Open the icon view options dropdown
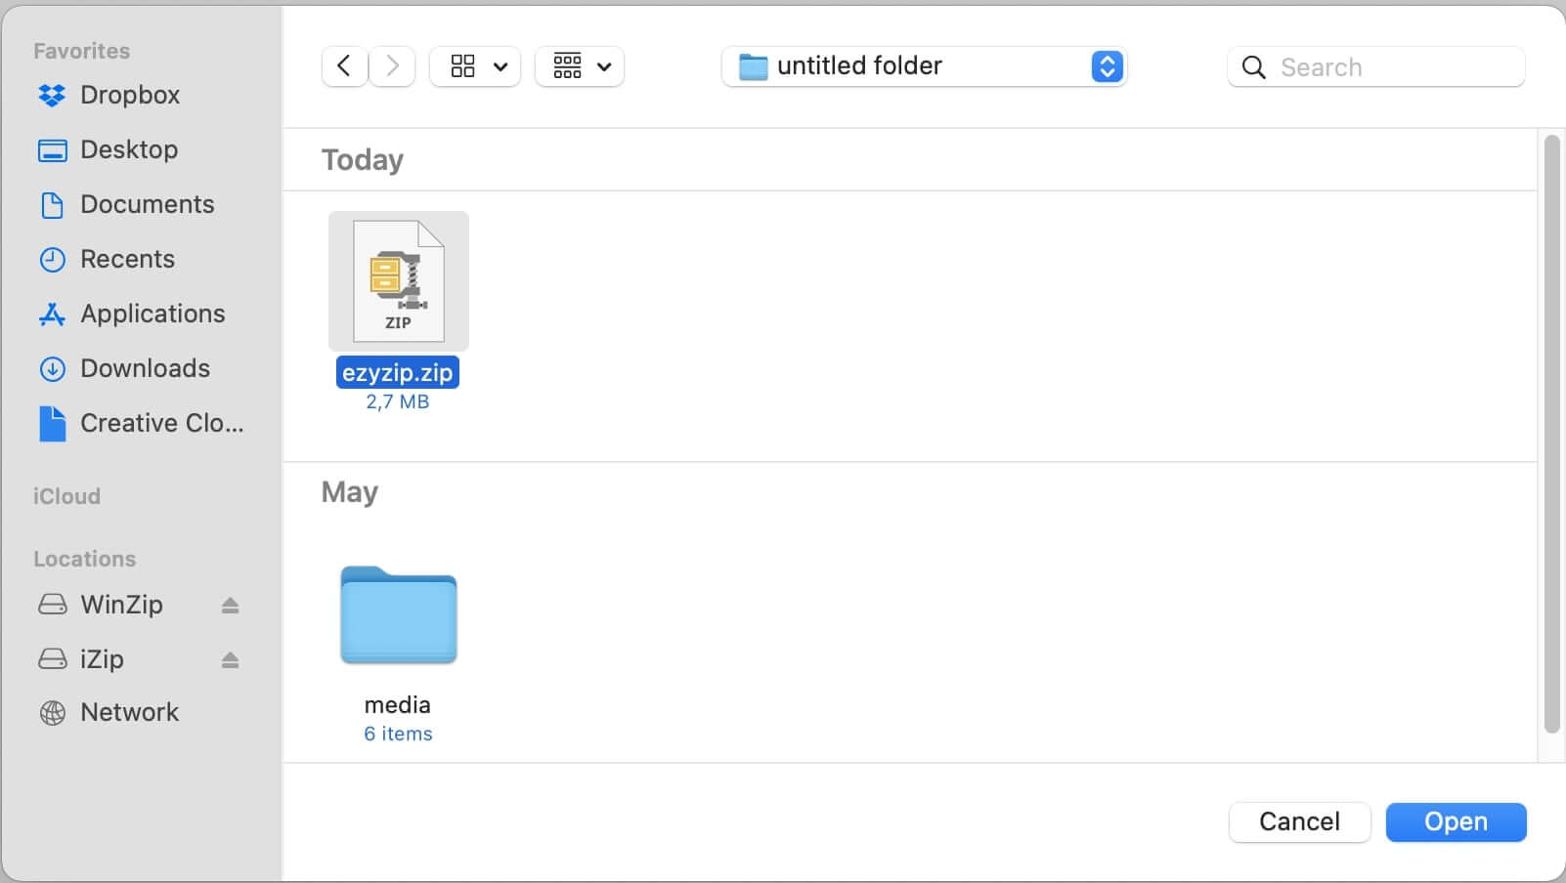Viewport: 1566px width, 883px height. 475,66
